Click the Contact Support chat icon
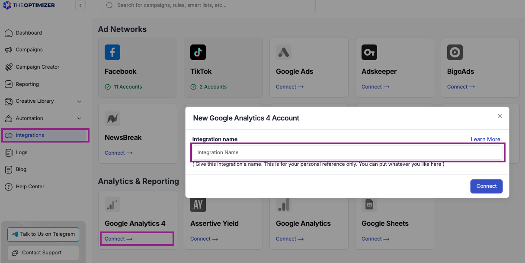The height and width of the screenshot is (263, 525). click(15, 253)
